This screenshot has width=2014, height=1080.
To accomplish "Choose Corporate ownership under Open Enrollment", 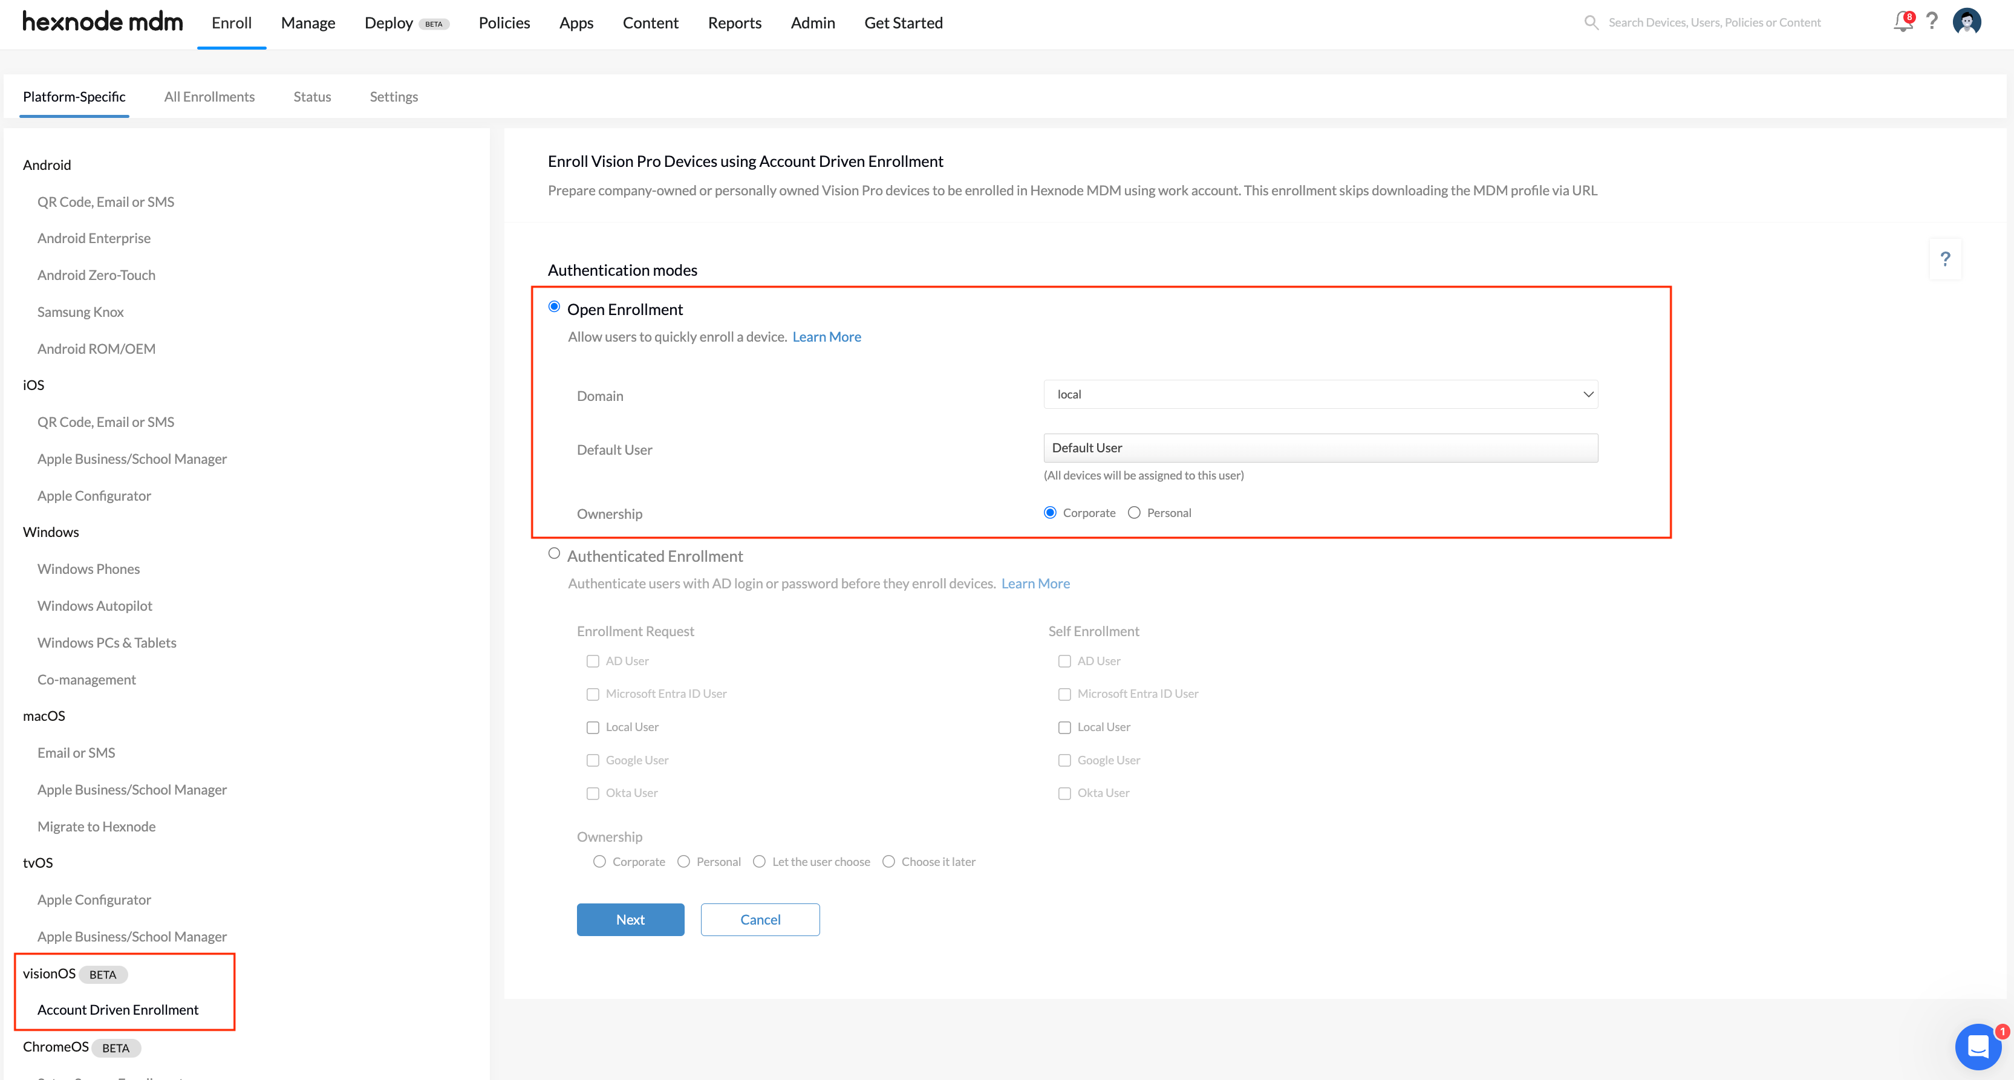I will coord(1050,513).
